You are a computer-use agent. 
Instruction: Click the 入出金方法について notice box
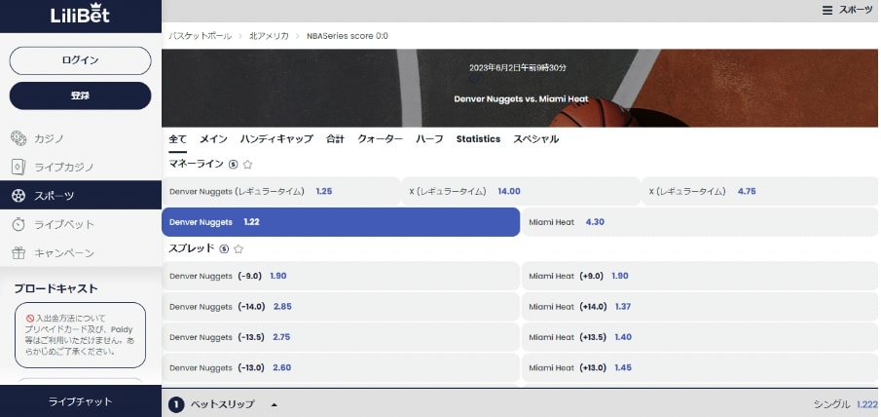coord(80,335)
